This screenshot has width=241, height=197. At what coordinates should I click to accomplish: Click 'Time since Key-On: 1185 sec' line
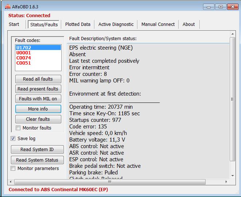click(x=105, y=113)
